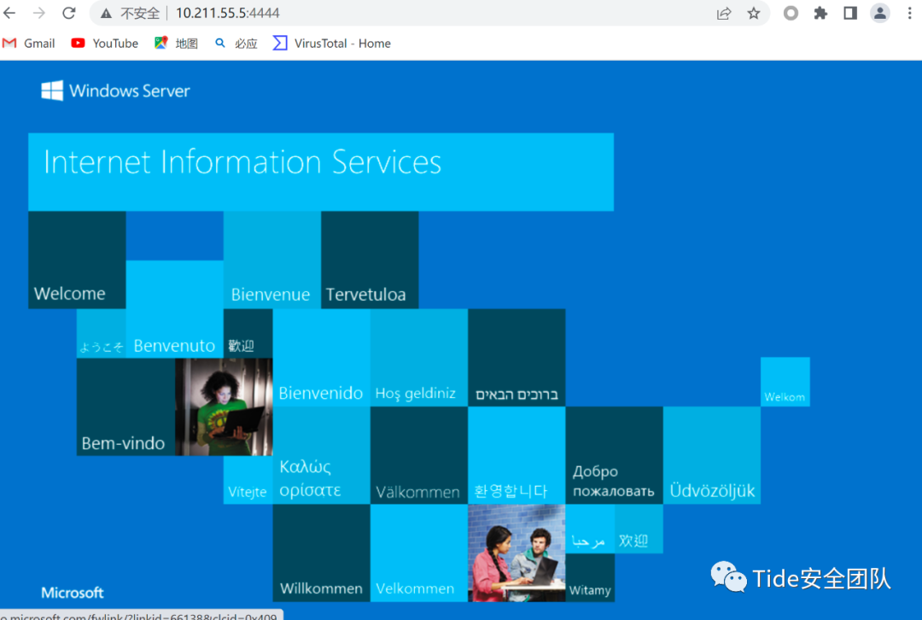Click the Willkommen tile

pos(322,553)
